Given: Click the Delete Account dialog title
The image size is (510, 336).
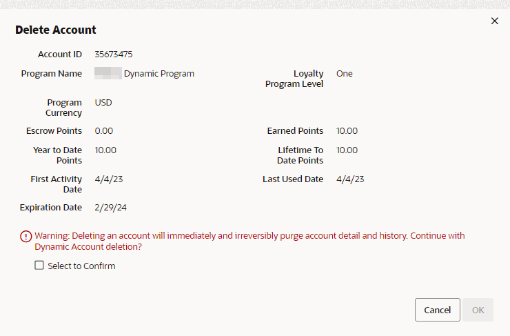Looking at the screenshot, I should (56, 30).
